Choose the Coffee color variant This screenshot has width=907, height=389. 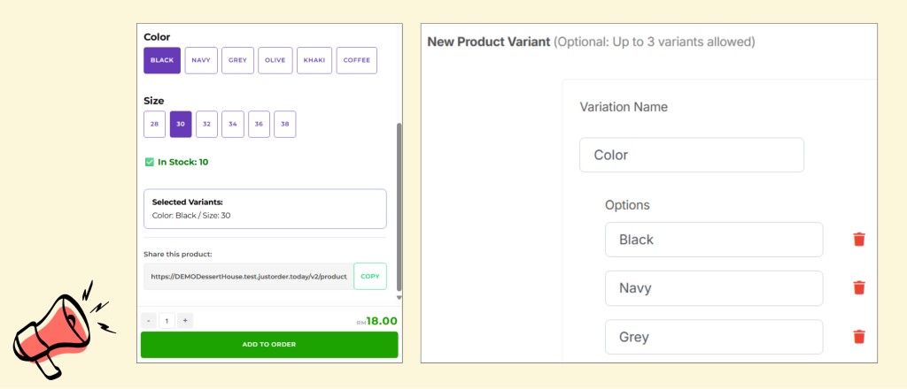click(x=357, y=60)
